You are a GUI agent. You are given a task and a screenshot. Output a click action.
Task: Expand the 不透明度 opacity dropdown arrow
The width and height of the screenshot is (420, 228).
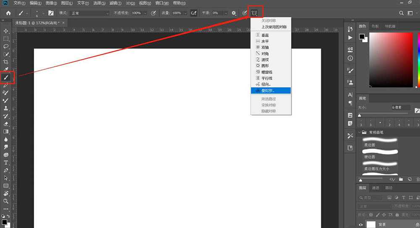point(145,13)
